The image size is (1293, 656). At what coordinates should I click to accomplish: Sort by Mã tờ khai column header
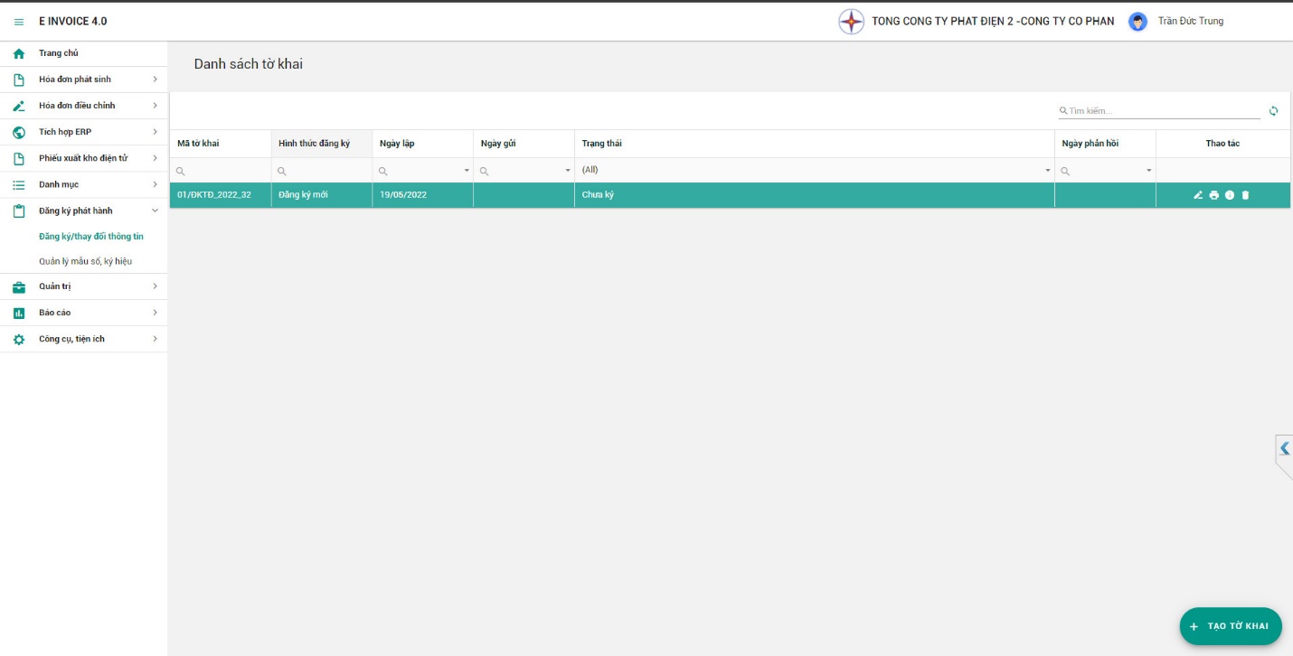(x=221, y=144)
